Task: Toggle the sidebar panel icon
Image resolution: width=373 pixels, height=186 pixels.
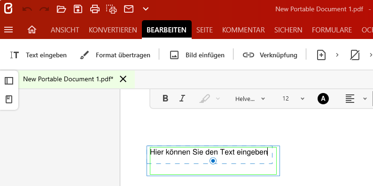Action: (9, 81)
